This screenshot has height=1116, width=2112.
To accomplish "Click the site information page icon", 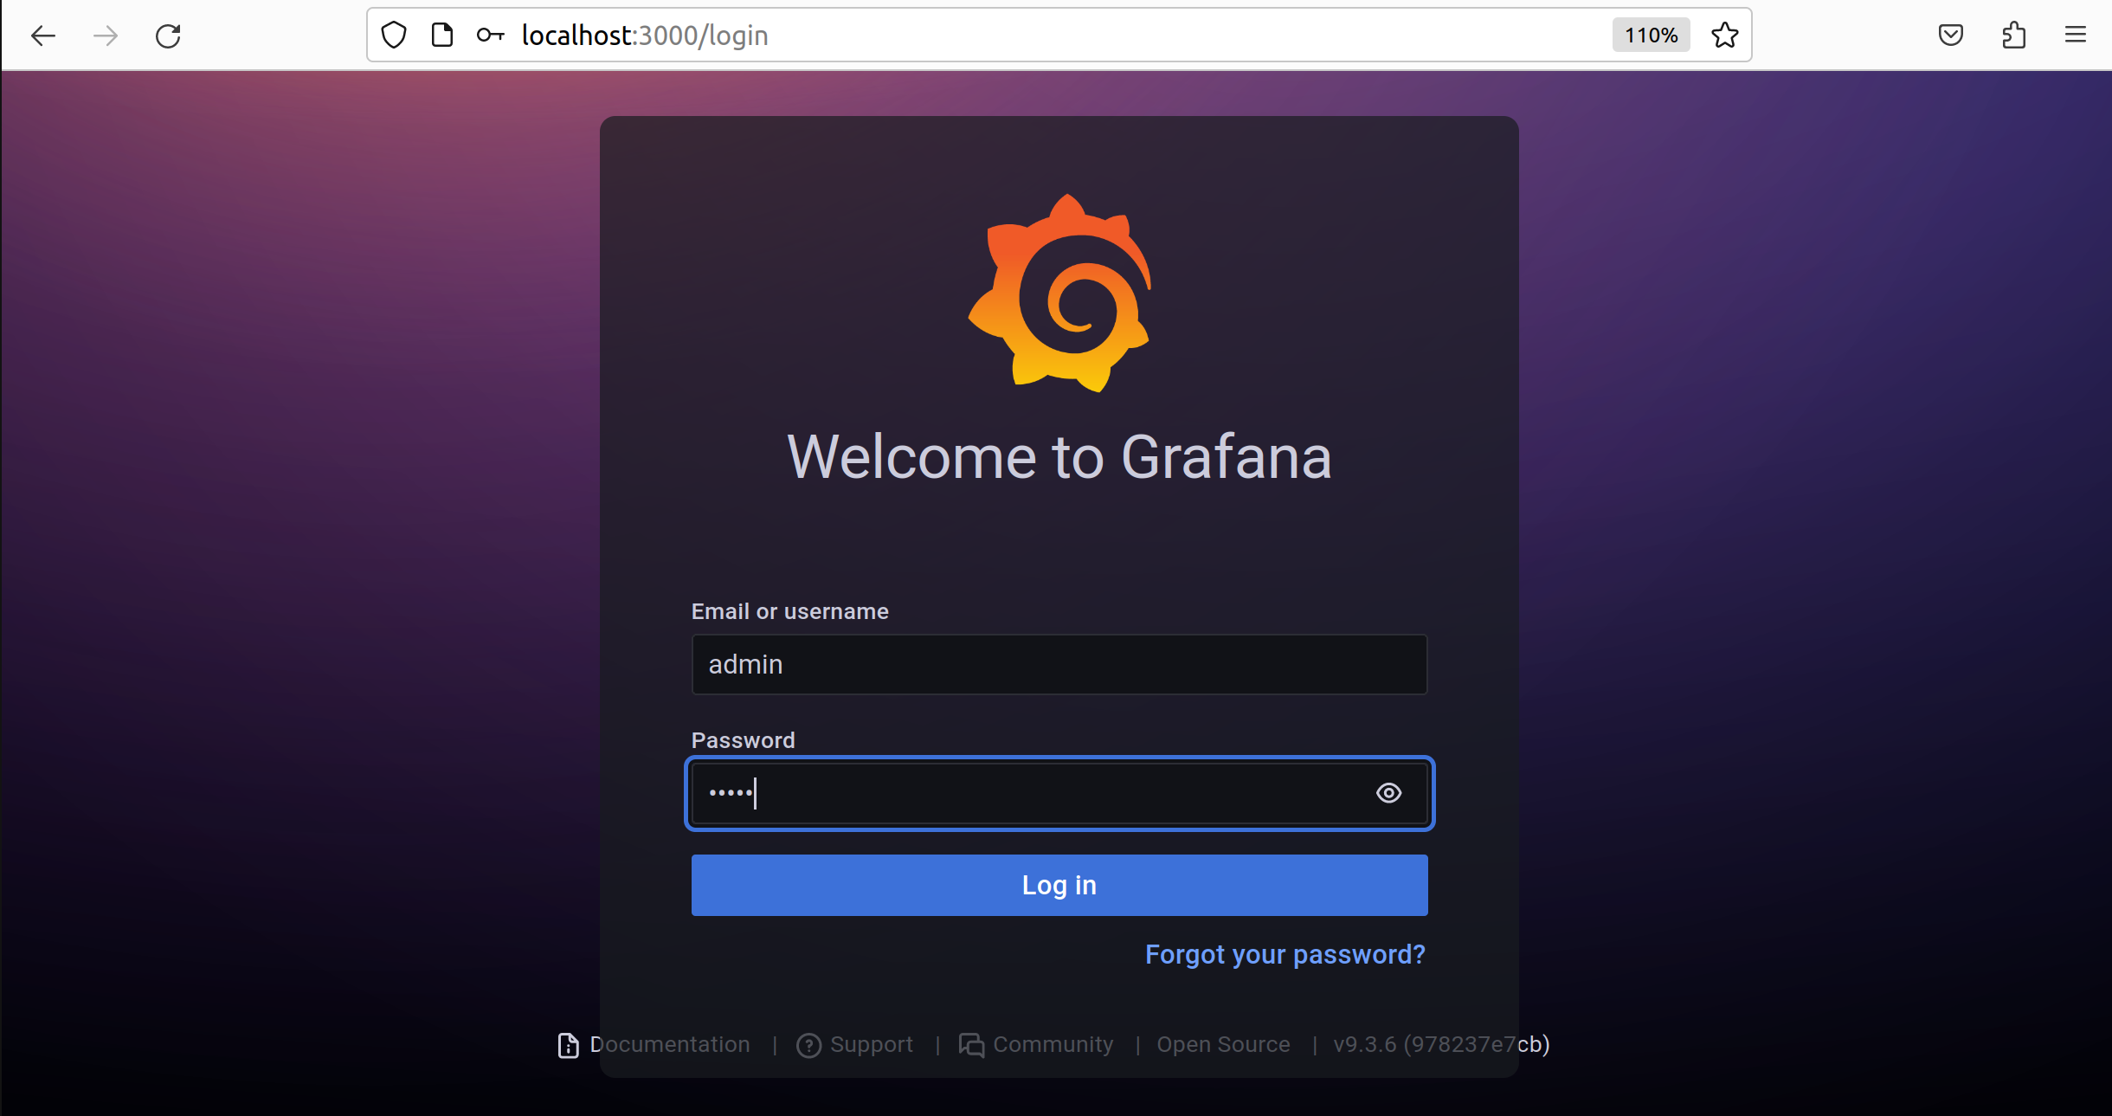I will point(442,35).
